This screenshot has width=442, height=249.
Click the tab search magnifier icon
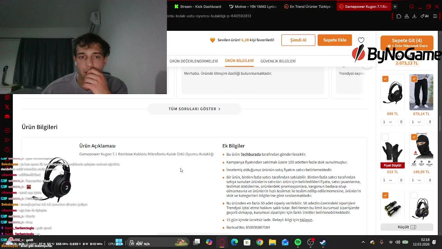coord(412,7)
